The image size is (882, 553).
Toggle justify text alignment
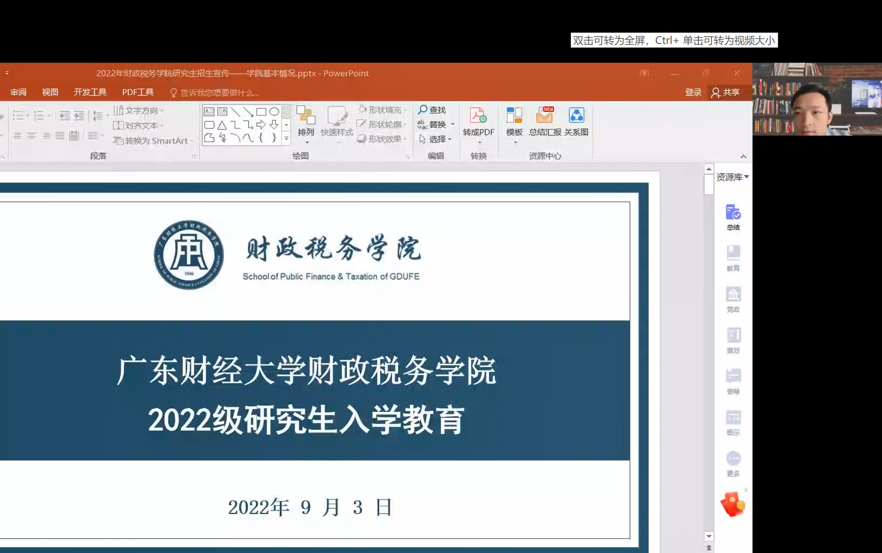click(x=60, y=136)
